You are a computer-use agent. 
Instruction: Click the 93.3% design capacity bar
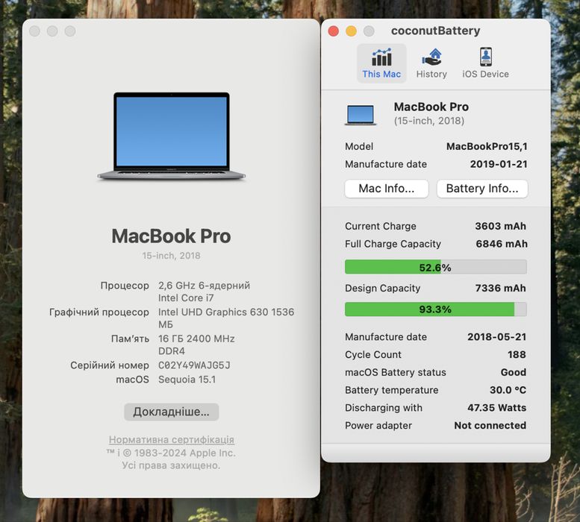pos(435,309)
